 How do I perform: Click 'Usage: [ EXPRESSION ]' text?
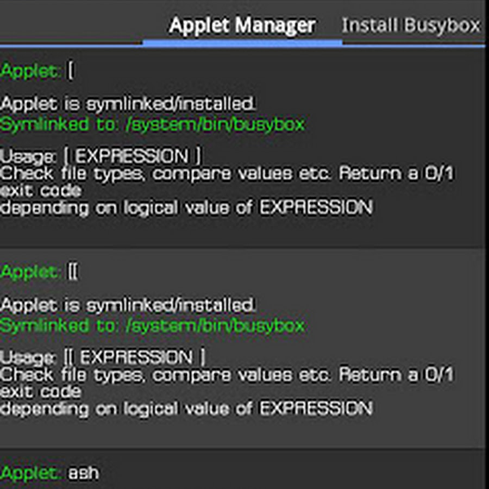(x=101, y=155)
